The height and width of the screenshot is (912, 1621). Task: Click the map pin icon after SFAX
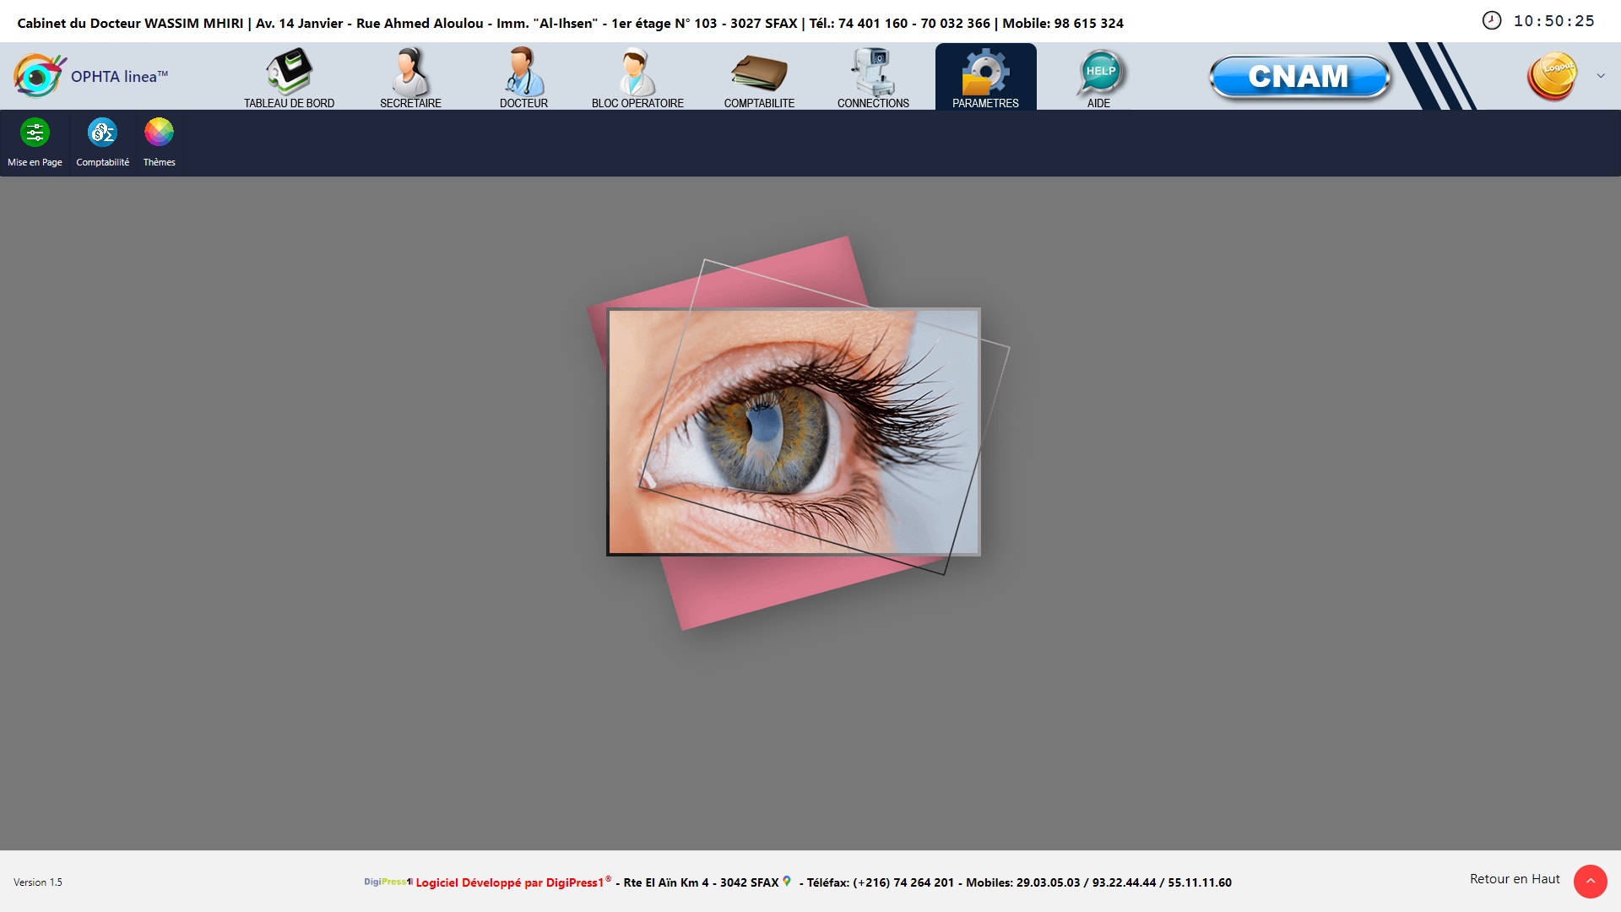(x=787, y=881)
